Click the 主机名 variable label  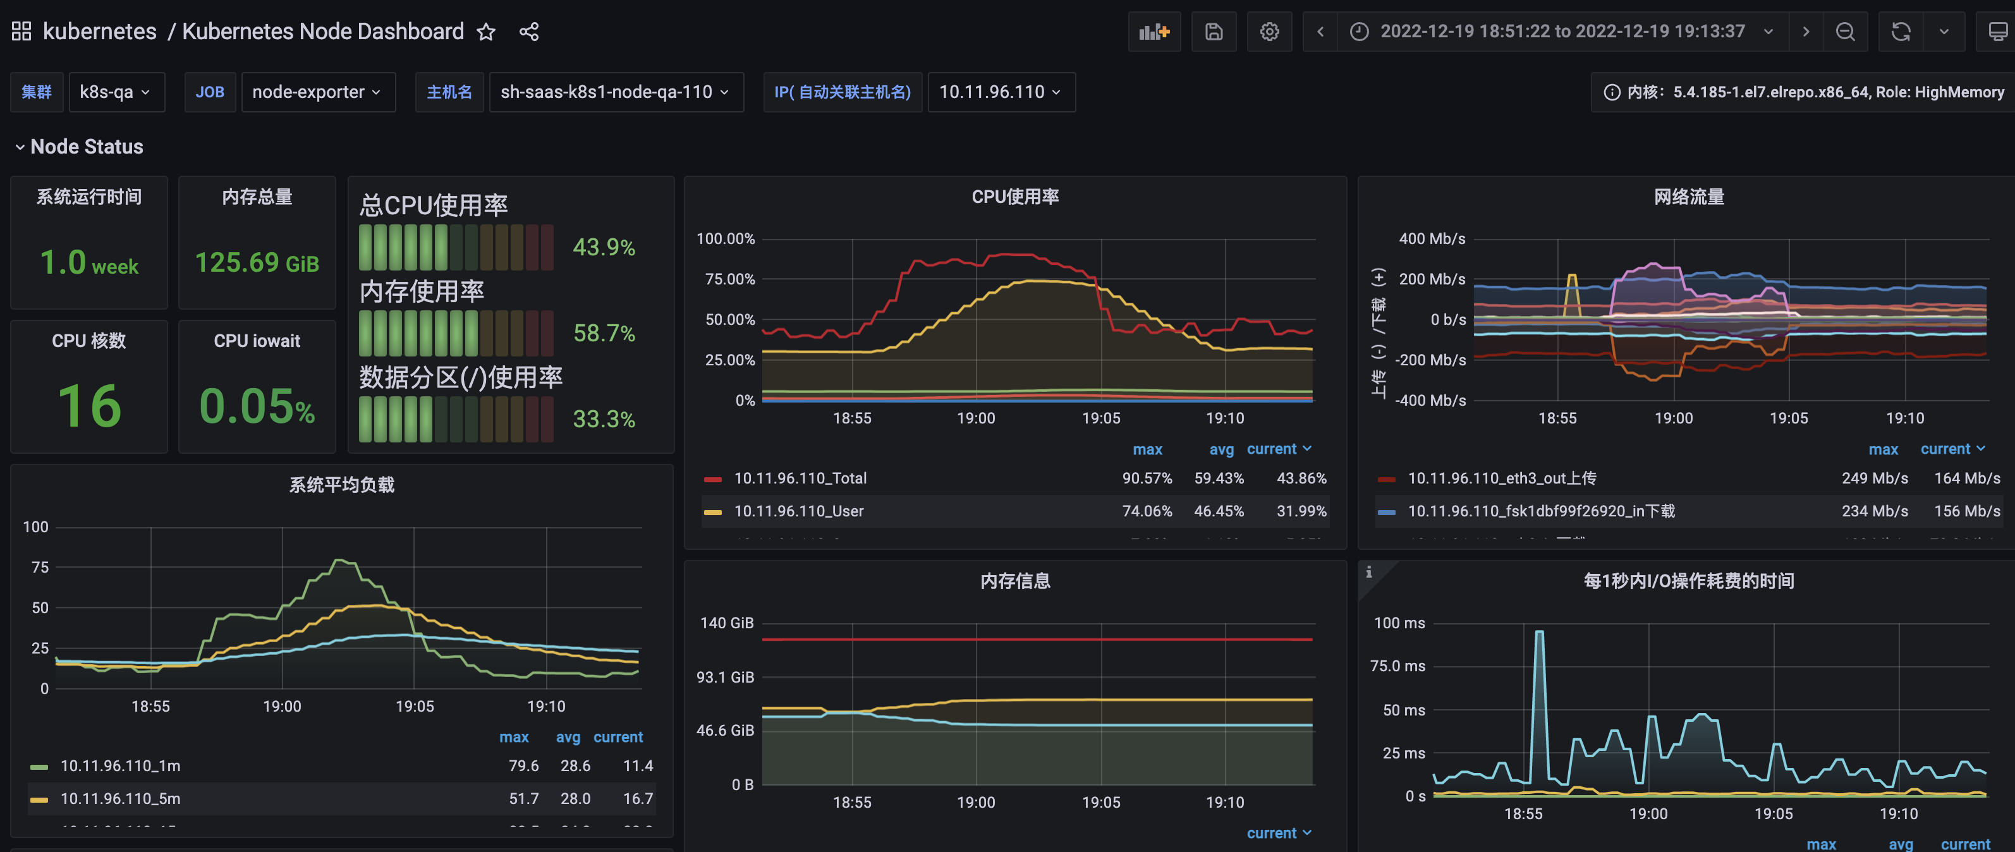[x=449, y=92]
